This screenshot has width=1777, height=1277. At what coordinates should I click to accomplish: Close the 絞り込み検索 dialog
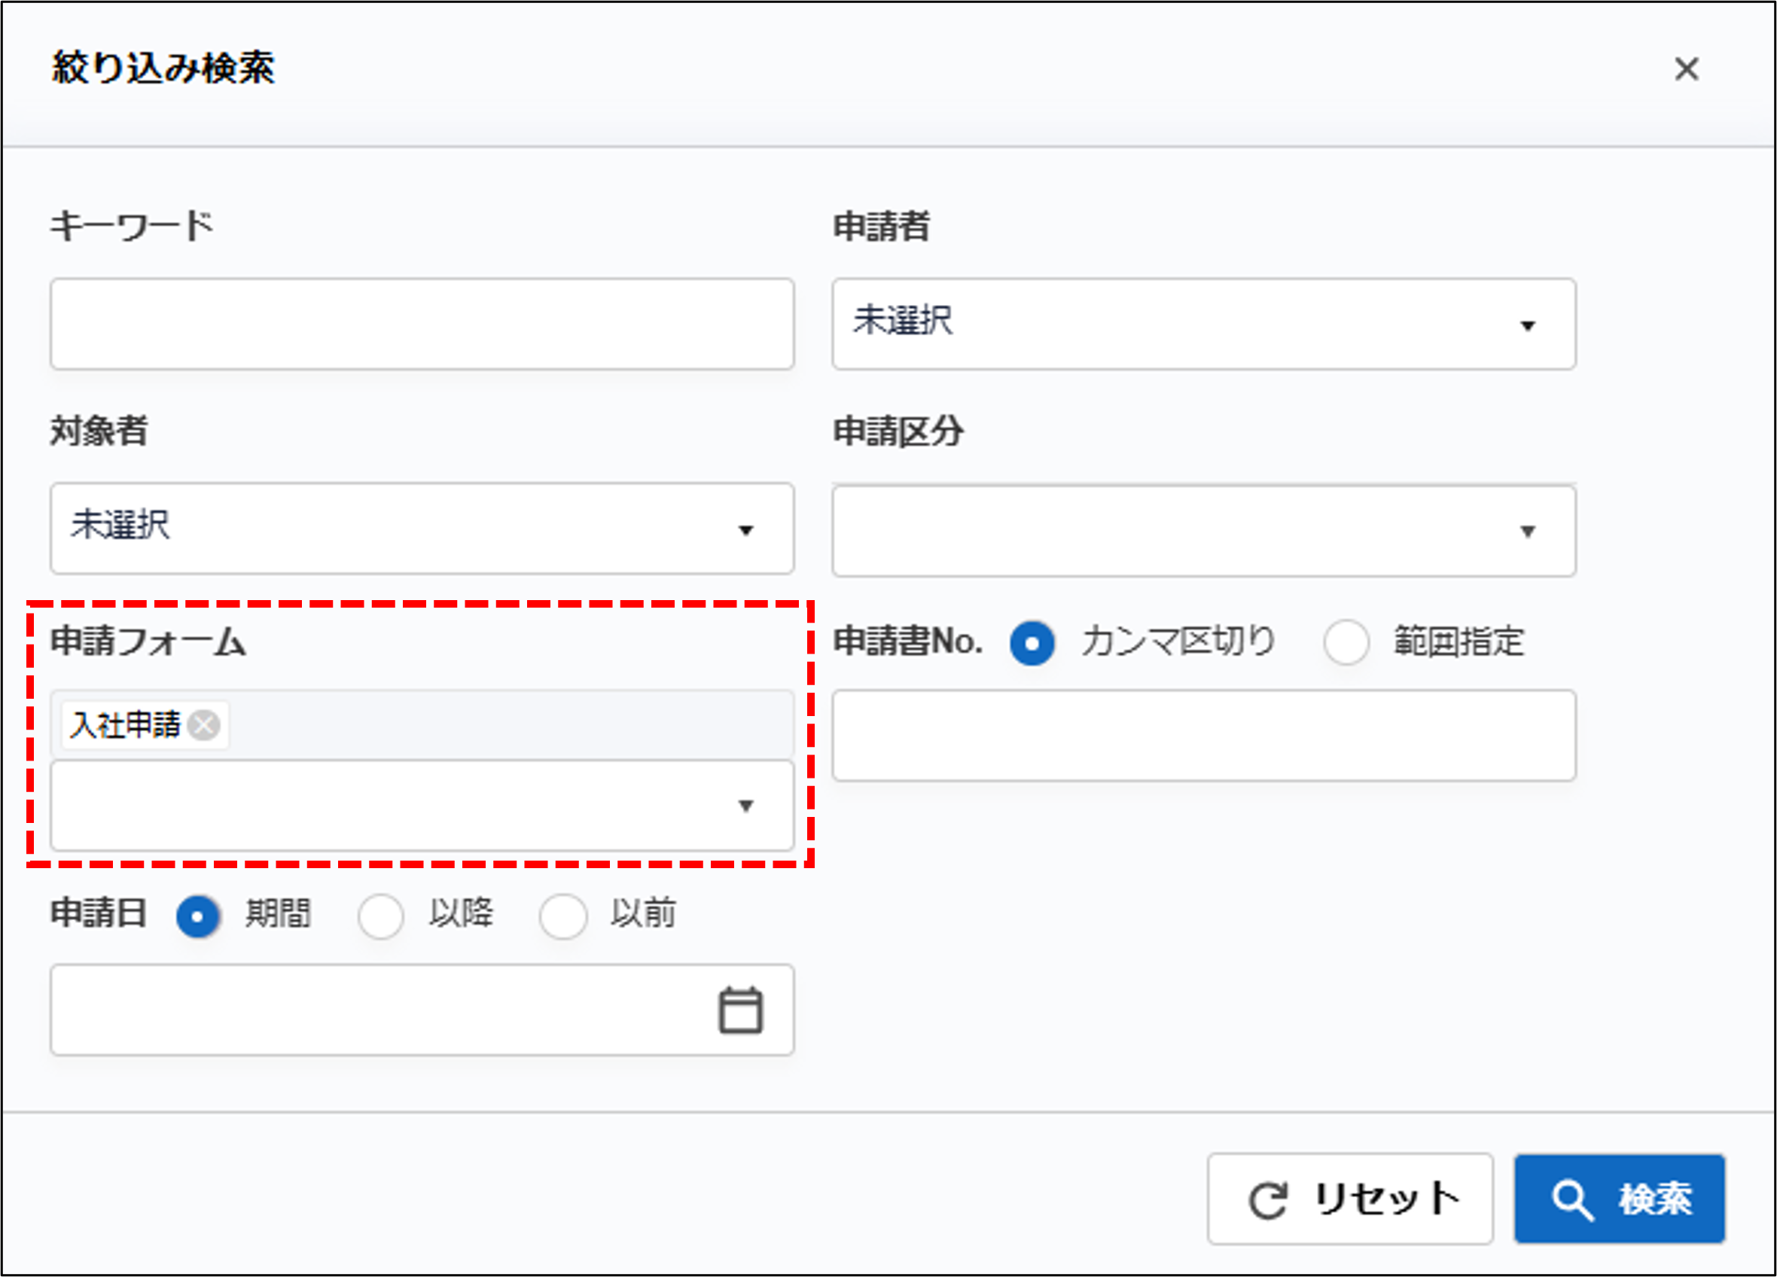click(1686, 69)
